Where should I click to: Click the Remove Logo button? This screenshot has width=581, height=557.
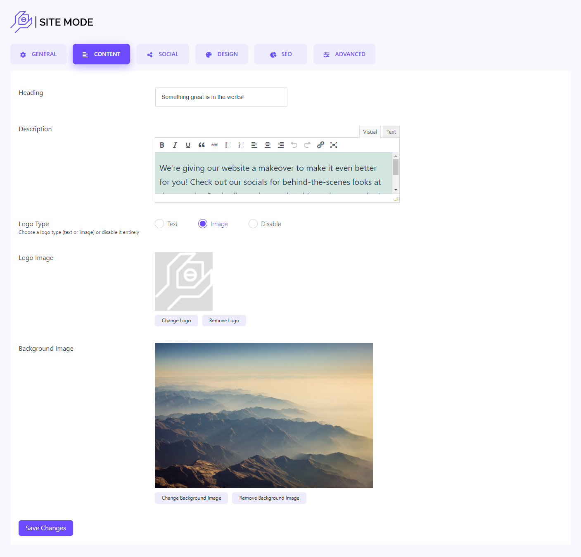coord(224,321)
